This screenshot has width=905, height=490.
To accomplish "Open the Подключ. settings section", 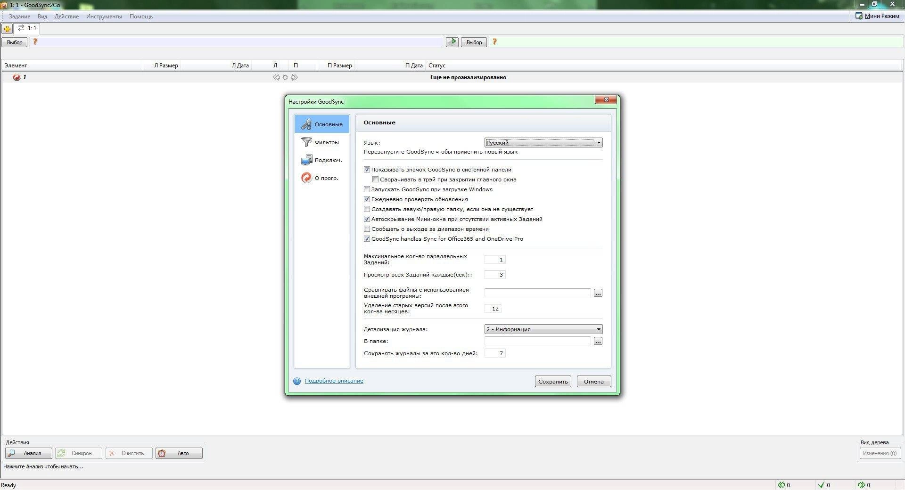I will 322,160.
